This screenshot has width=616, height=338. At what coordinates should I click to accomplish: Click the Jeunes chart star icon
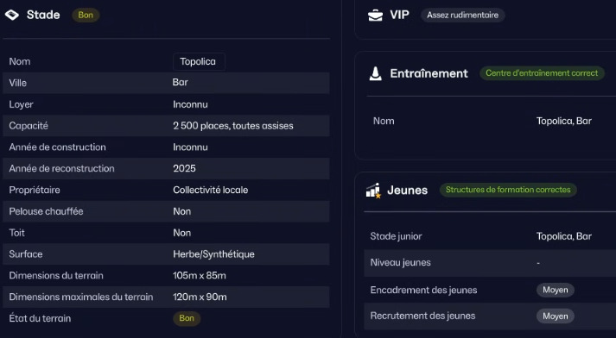pos(373,191)
